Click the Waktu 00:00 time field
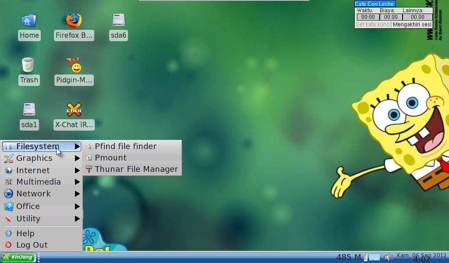The height and width of the screenshot is (263, 449). pos(368,17)
